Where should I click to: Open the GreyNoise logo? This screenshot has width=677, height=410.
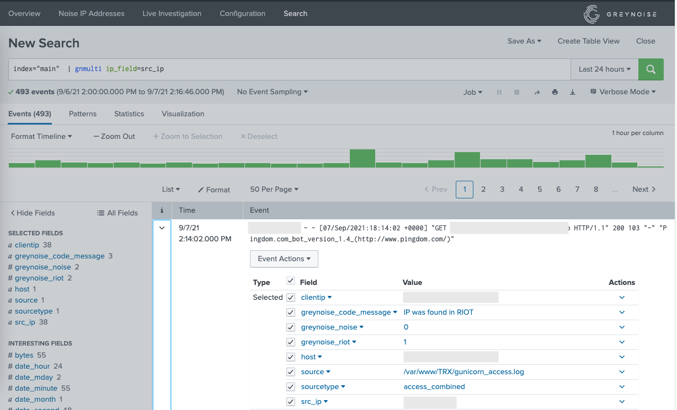point(620,14)
